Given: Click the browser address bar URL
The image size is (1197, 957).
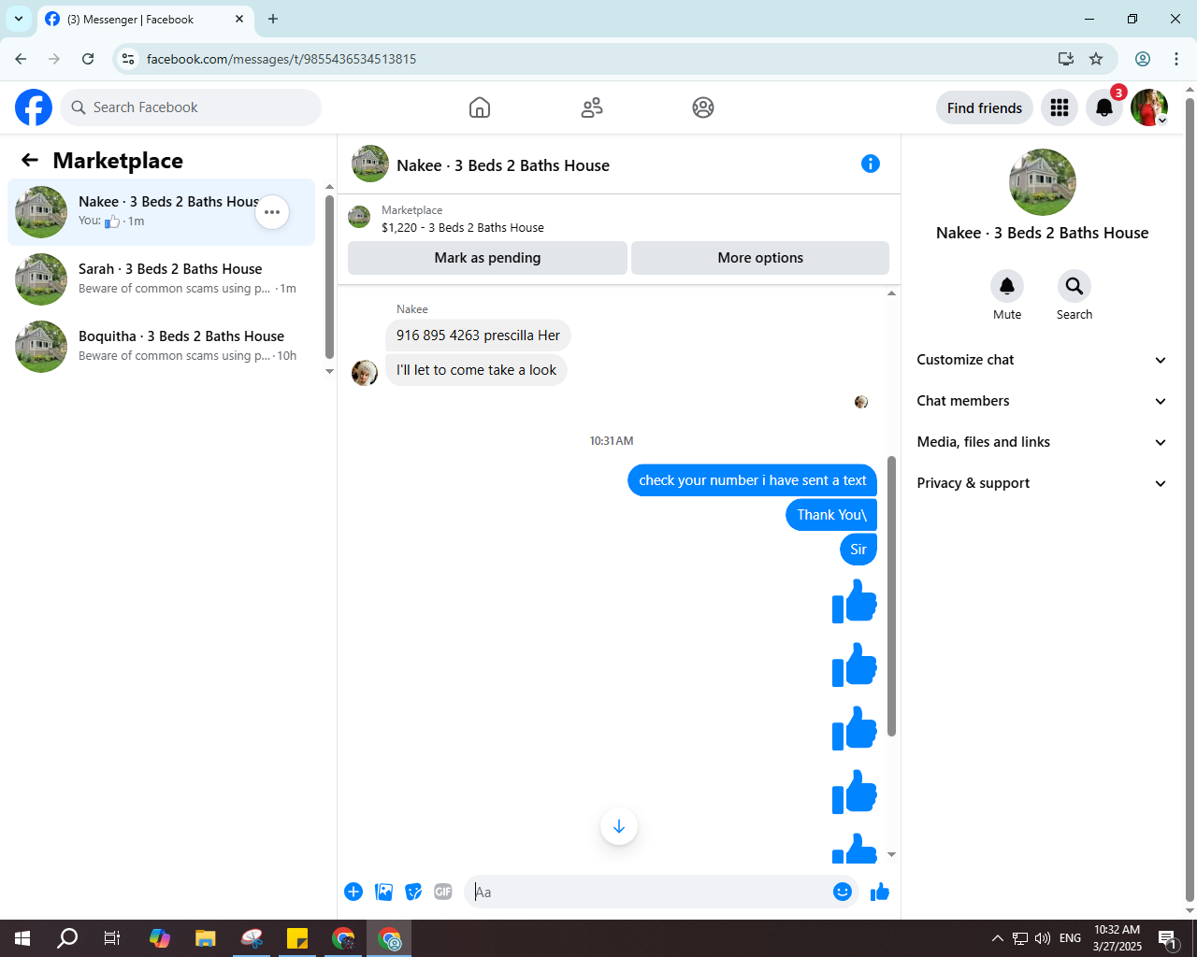Looking at the screenshot, I should [x=281, y=59].
